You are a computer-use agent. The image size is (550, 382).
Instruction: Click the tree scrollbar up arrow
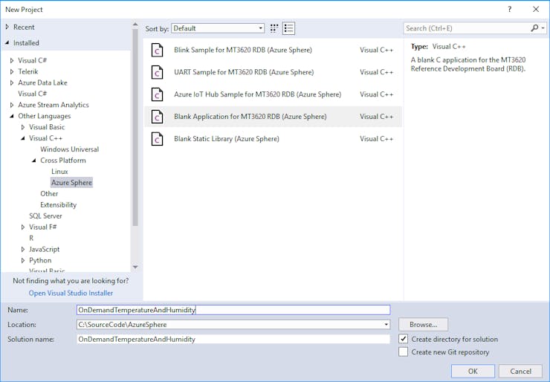point(135,25)
